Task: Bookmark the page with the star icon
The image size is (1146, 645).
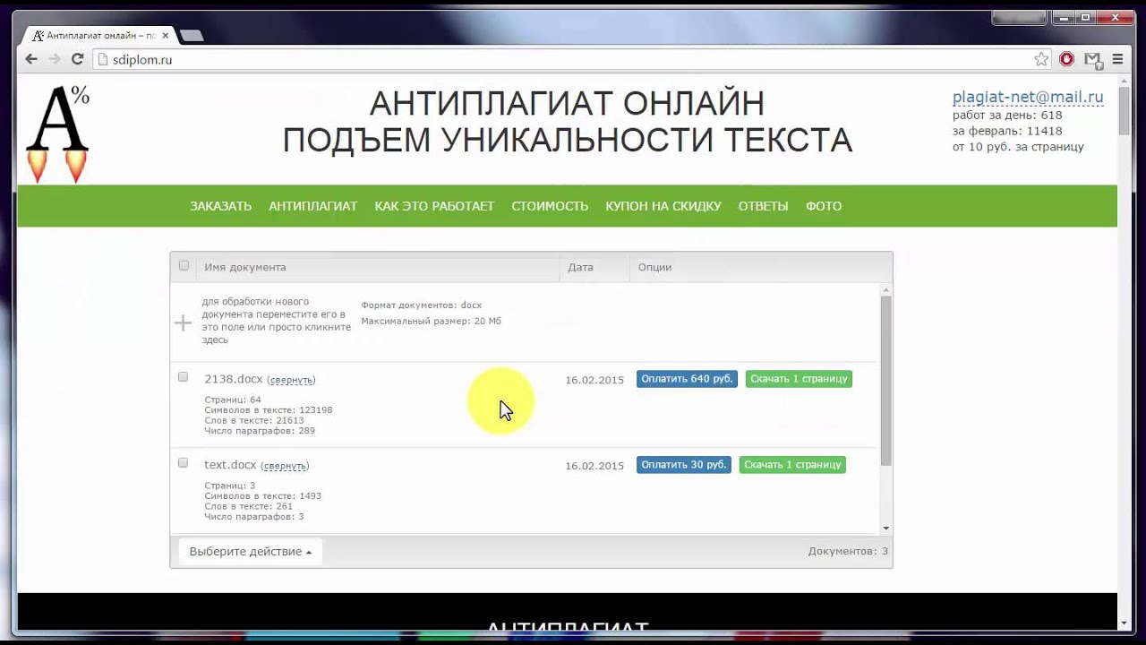Action: [1041, 59]
